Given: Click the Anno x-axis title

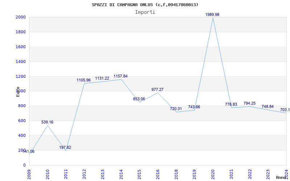Looking at the screenshot, I should [x=281, y=177].
